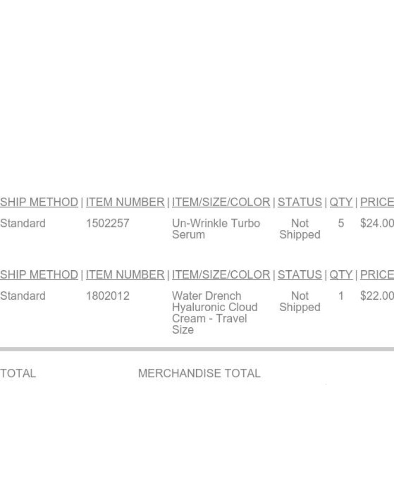Select item number 1802012
This screenshot has height=493, width=394.
[108, 296]
